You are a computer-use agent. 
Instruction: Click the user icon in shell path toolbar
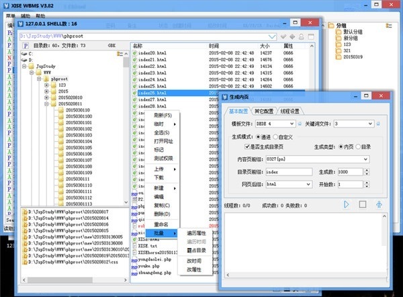(301, 36)
